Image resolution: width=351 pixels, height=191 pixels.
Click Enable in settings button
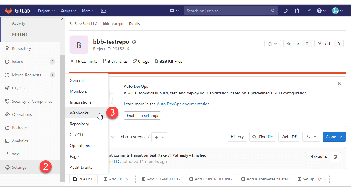[x=143, y=116]
